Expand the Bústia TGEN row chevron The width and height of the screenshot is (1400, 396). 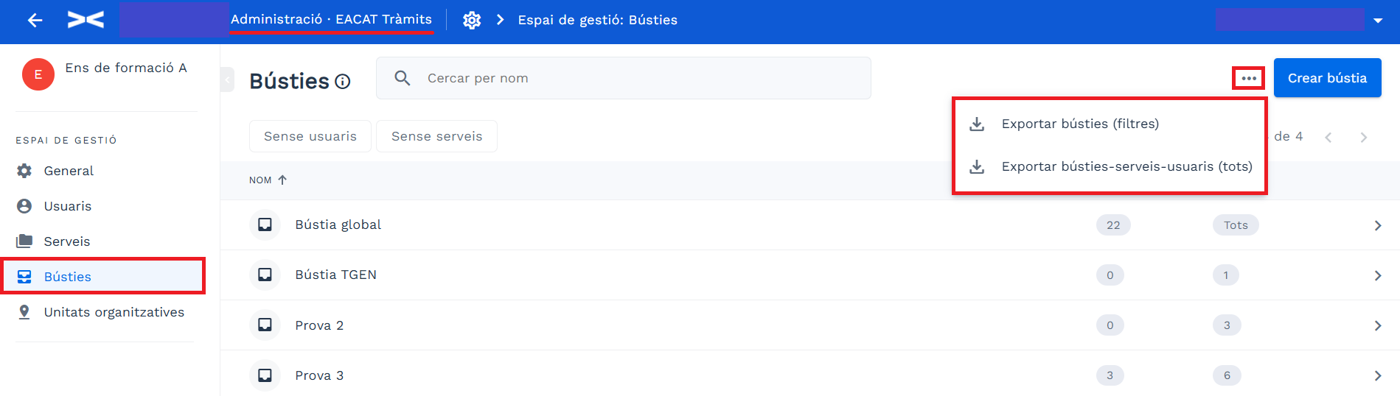tap(1377, 275)
